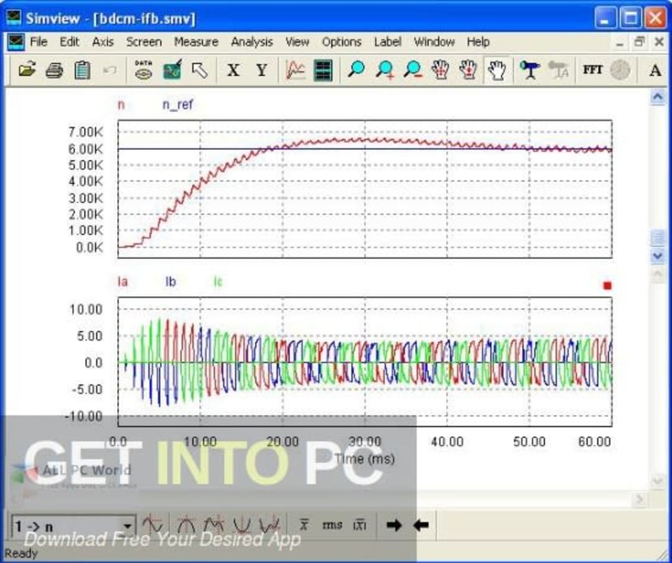Viewport: 672px width, 563px height.
Task: Click the global minimum valley icon
Action: (242, 525)
